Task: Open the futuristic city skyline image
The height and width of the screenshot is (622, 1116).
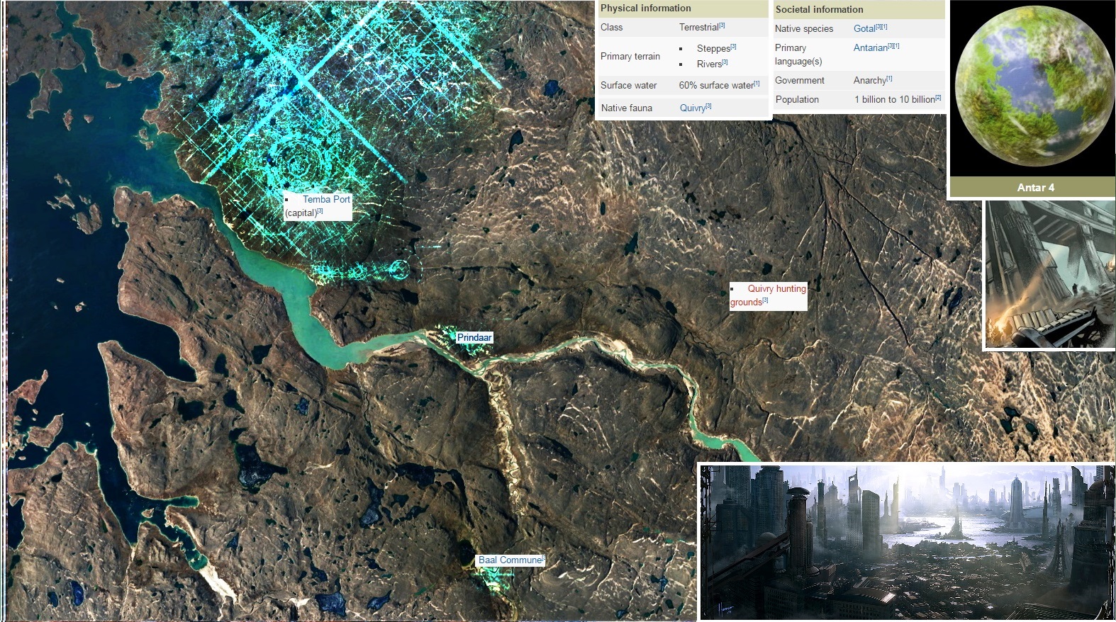Action: (906, 542)
